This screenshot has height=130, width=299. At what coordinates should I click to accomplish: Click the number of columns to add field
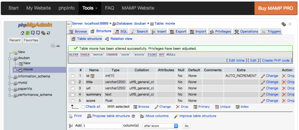click(102, 126)
